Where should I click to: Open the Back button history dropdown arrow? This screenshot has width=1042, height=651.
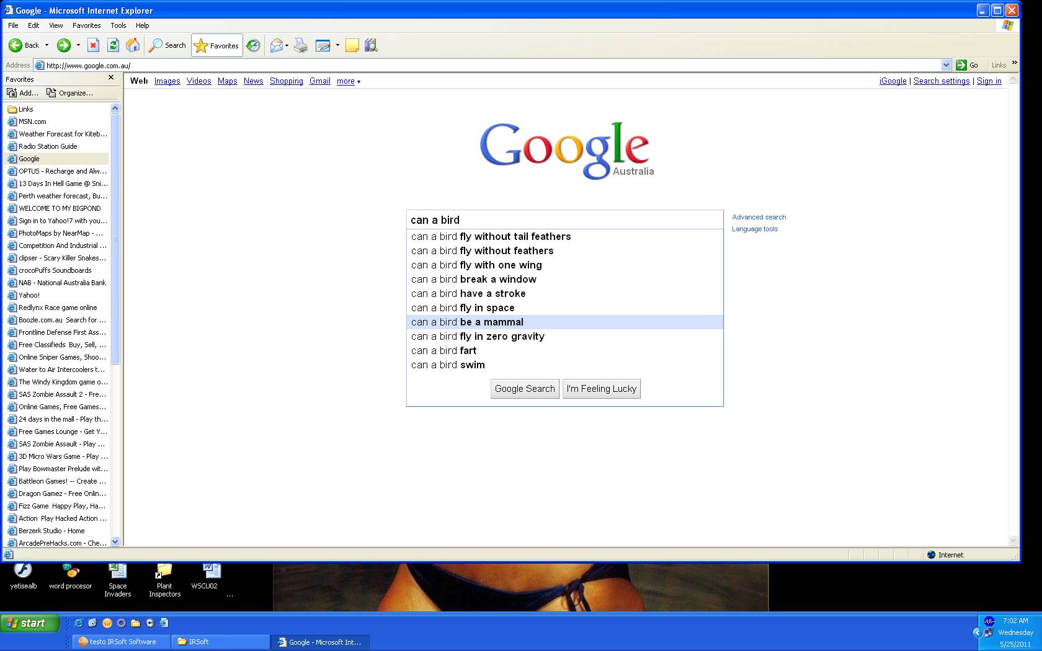47,45
